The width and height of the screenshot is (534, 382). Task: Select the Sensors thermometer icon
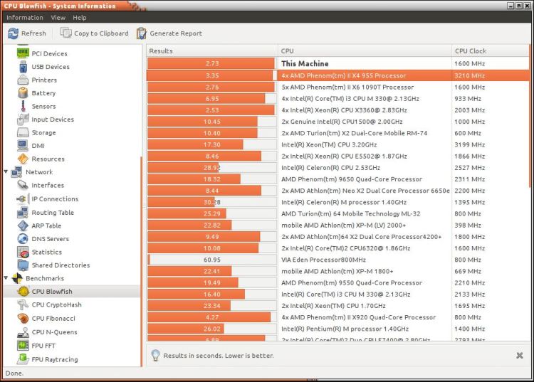click(23, 106)
